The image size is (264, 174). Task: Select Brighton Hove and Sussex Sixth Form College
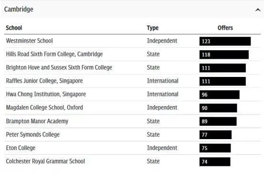click(59, 67)
